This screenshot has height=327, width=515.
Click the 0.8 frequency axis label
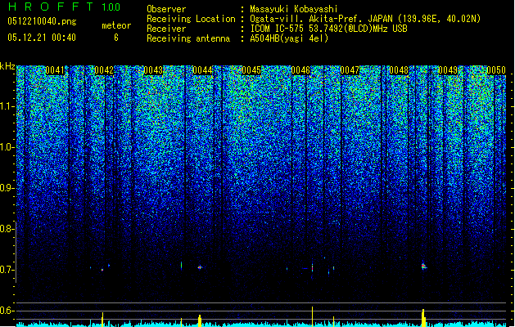(x=7, y=229)
